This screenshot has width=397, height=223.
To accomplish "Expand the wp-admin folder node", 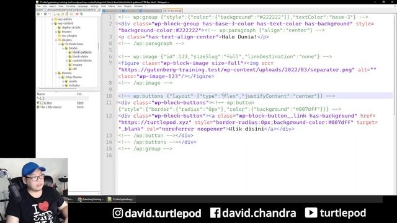I will coord(53,19).
